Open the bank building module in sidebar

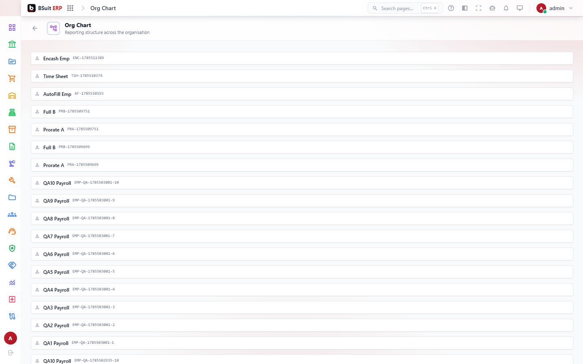coord(12,44)
